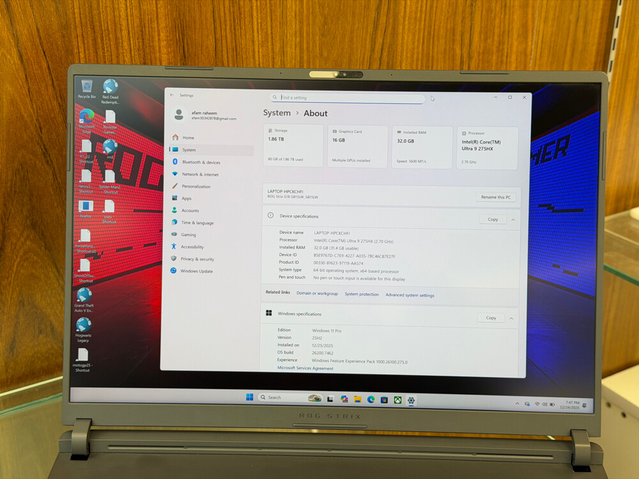Show hidden icons in the system tray
Screen dimensions: 639x479
(517, 404)
